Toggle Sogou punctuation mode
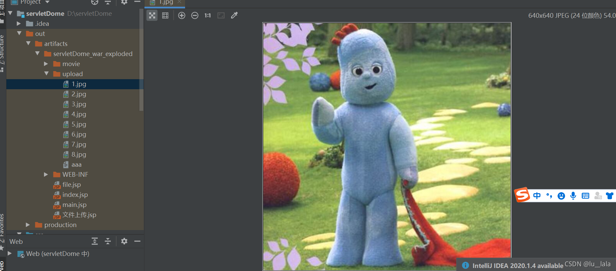616x271 pixels. (549, 196)
